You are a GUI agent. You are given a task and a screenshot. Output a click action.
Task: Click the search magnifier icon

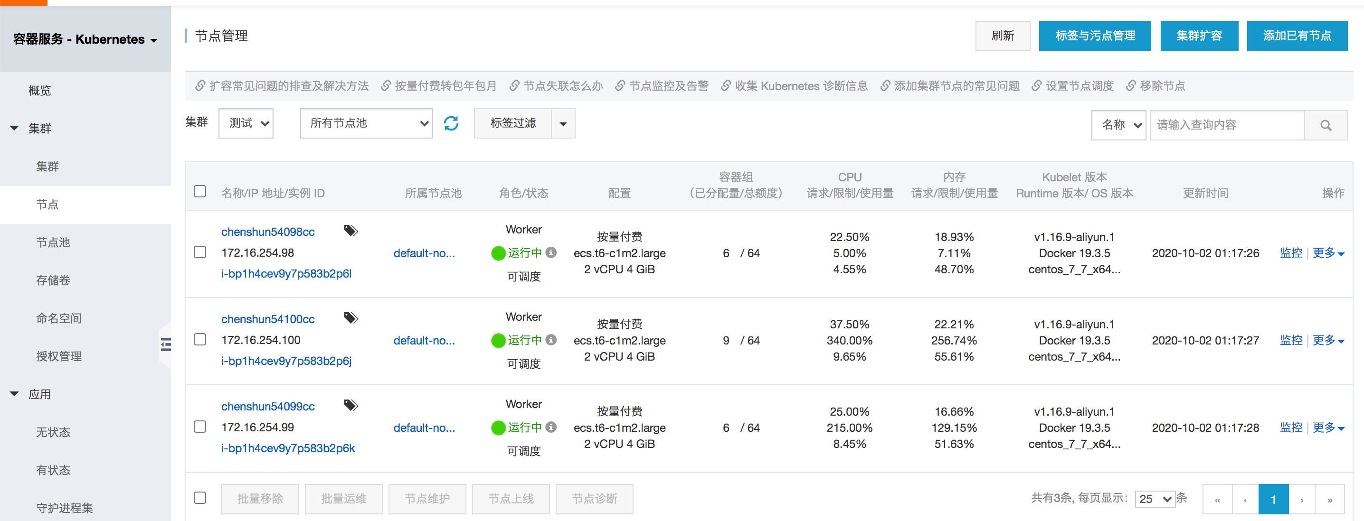pyautogui.click(x=1326, y=125)
